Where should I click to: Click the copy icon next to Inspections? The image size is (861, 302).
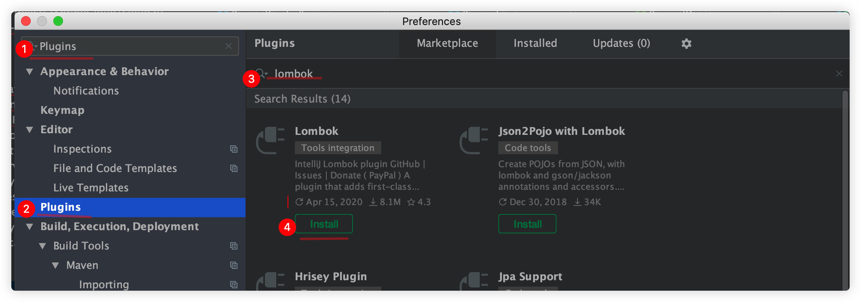tap(234, 149)
